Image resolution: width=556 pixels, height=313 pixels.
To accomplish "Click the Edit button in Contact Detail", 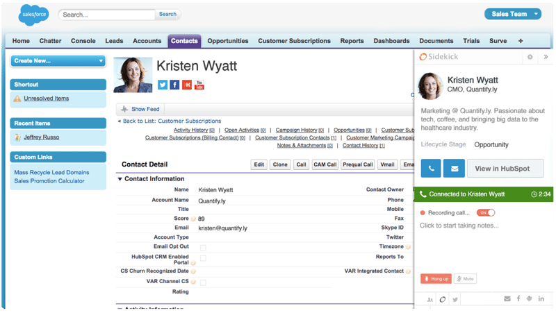I will tap(259, 164).
